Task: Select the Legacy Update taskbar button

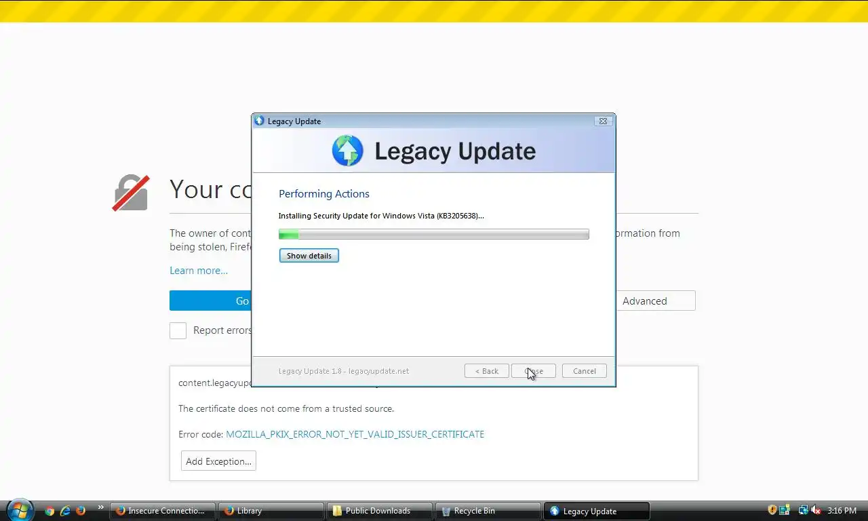Action: pos(597,511)
